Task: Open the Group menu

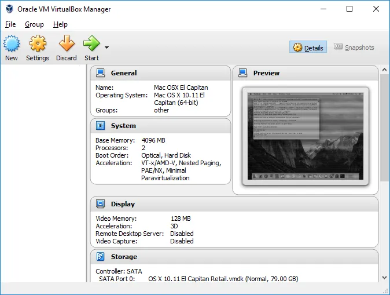Action: pos(34,24)
